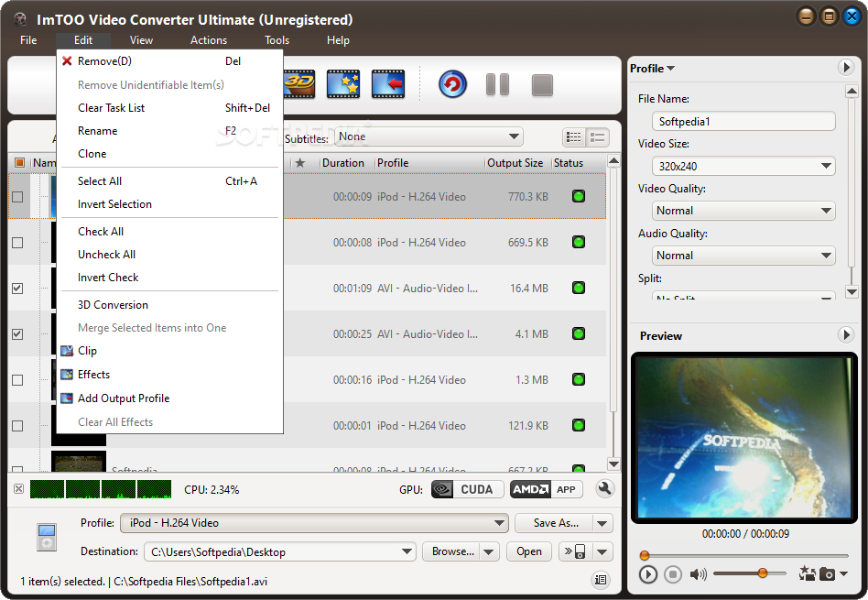Screen dimensions: 868x600
Task: Expand the Browse button arrow
Action: click(489, 551)
